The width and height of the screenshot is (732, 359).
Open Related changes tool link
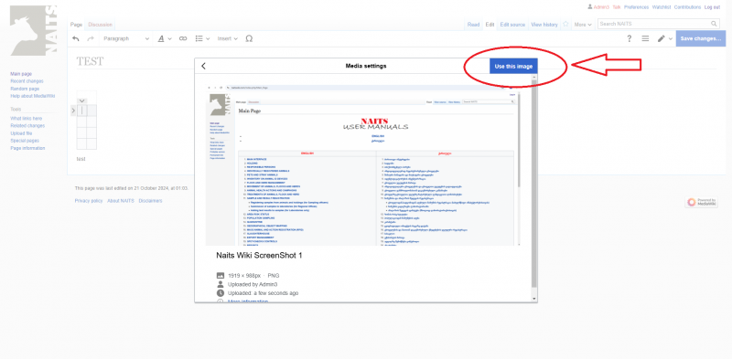click(x=27, y=126)
